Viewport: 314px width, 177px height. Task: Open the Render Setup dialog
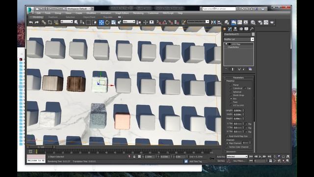click(260, 23)
